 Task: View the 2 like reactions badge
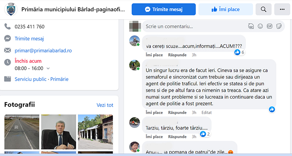205,134
